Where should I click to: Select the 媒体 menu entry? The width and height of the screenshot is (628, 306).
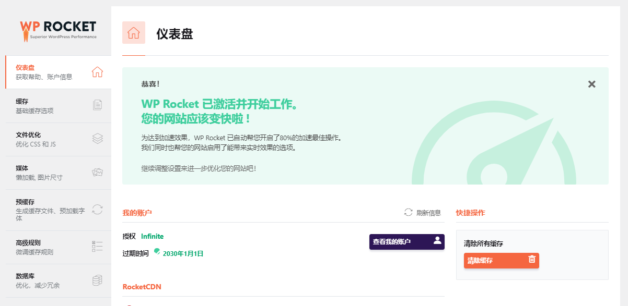(x=58, y=173)
